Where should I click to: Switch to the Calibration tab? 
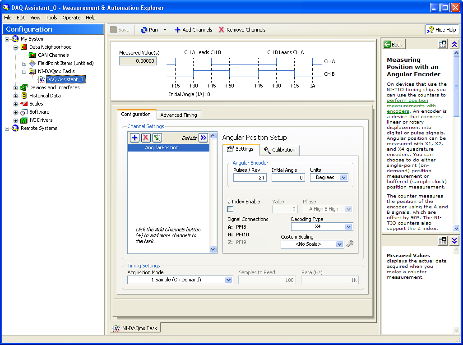pos(280,150)
